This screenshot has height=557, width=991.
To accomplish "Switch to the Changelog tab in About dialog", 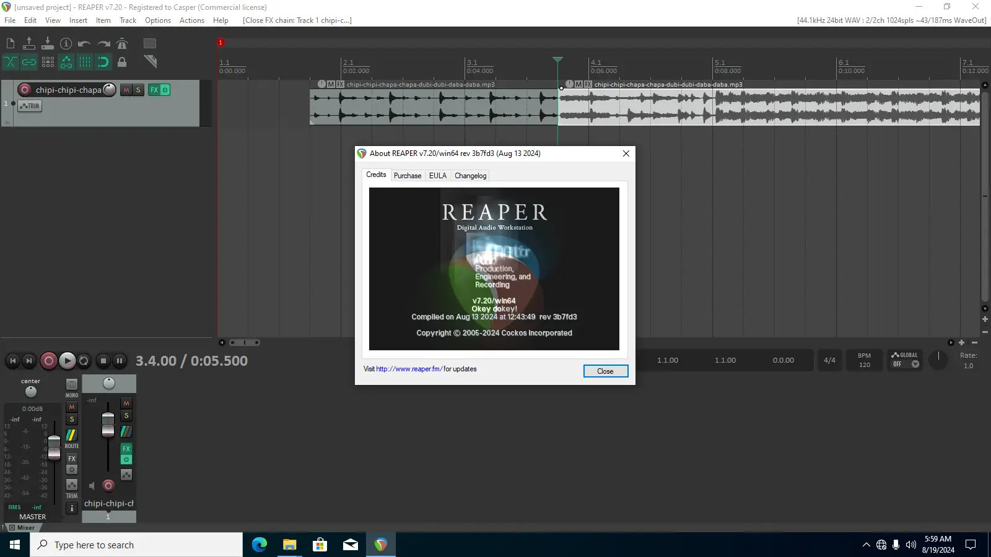I will click(471, 176).
